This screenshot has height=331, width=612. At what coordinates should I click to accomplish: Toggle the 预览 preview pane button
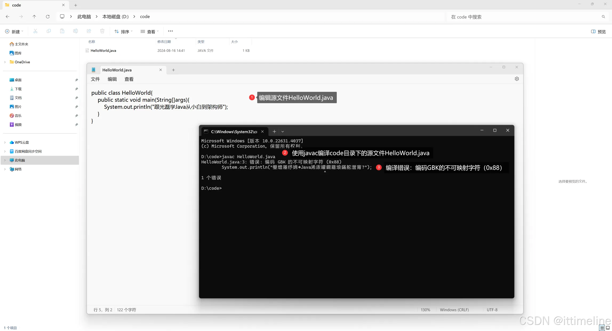pos(598,31)
